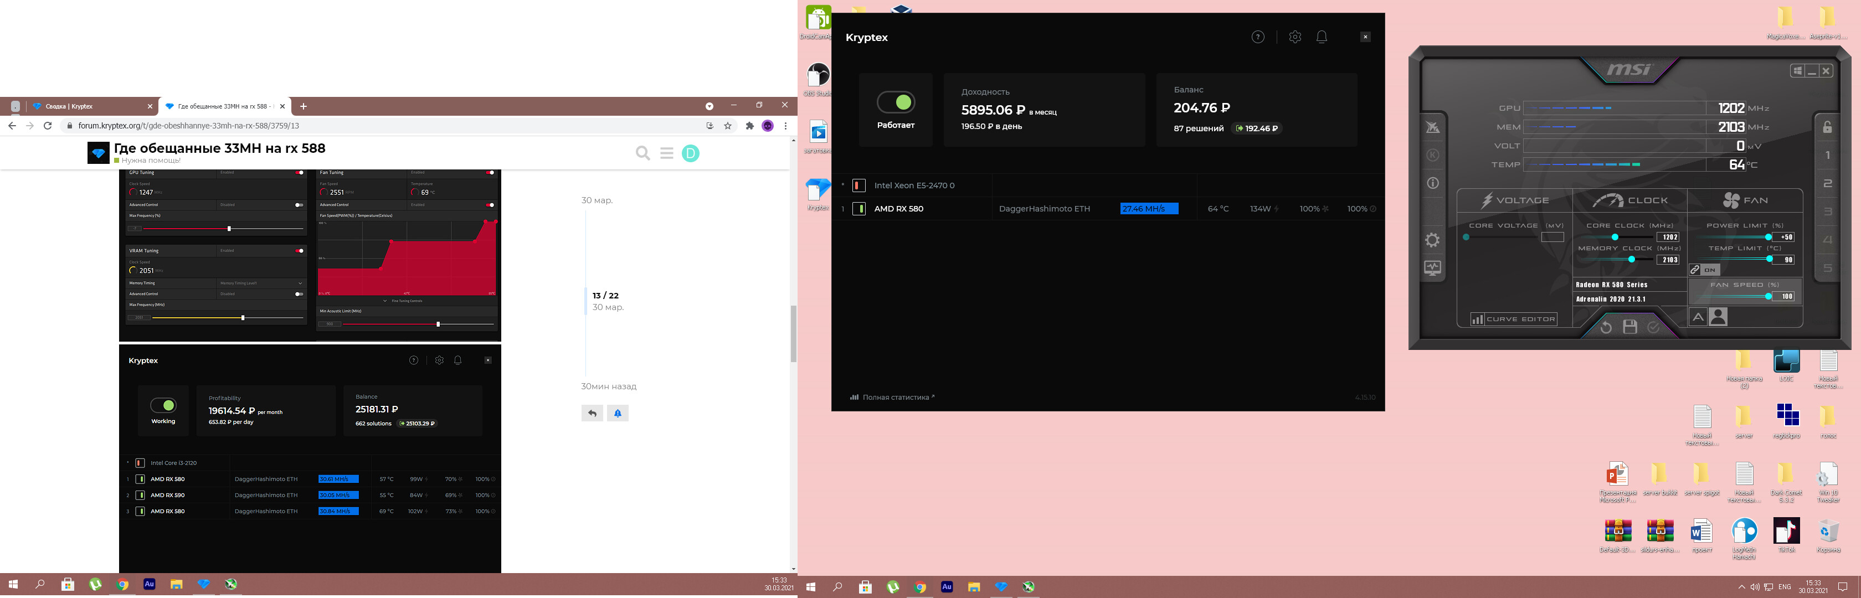
Task: Click Fan Speed slider handle
Action: [x=1769, y=296]
